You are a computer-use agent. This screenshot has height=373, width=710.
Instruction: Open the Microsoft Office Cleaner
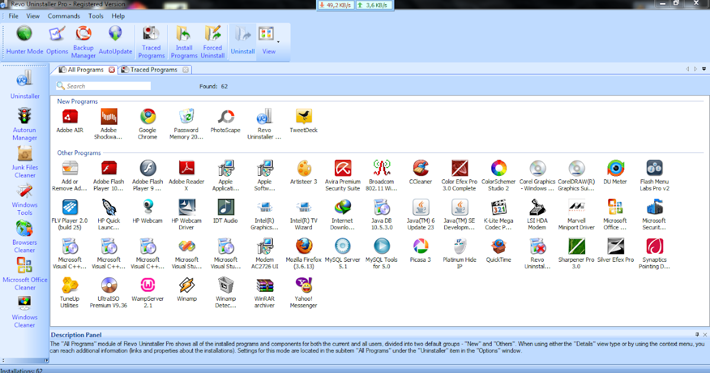[x=24, y=272]
